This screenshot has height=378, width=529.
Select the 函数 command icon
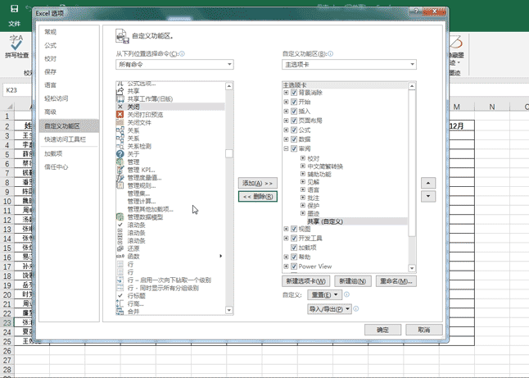(120, 257)
